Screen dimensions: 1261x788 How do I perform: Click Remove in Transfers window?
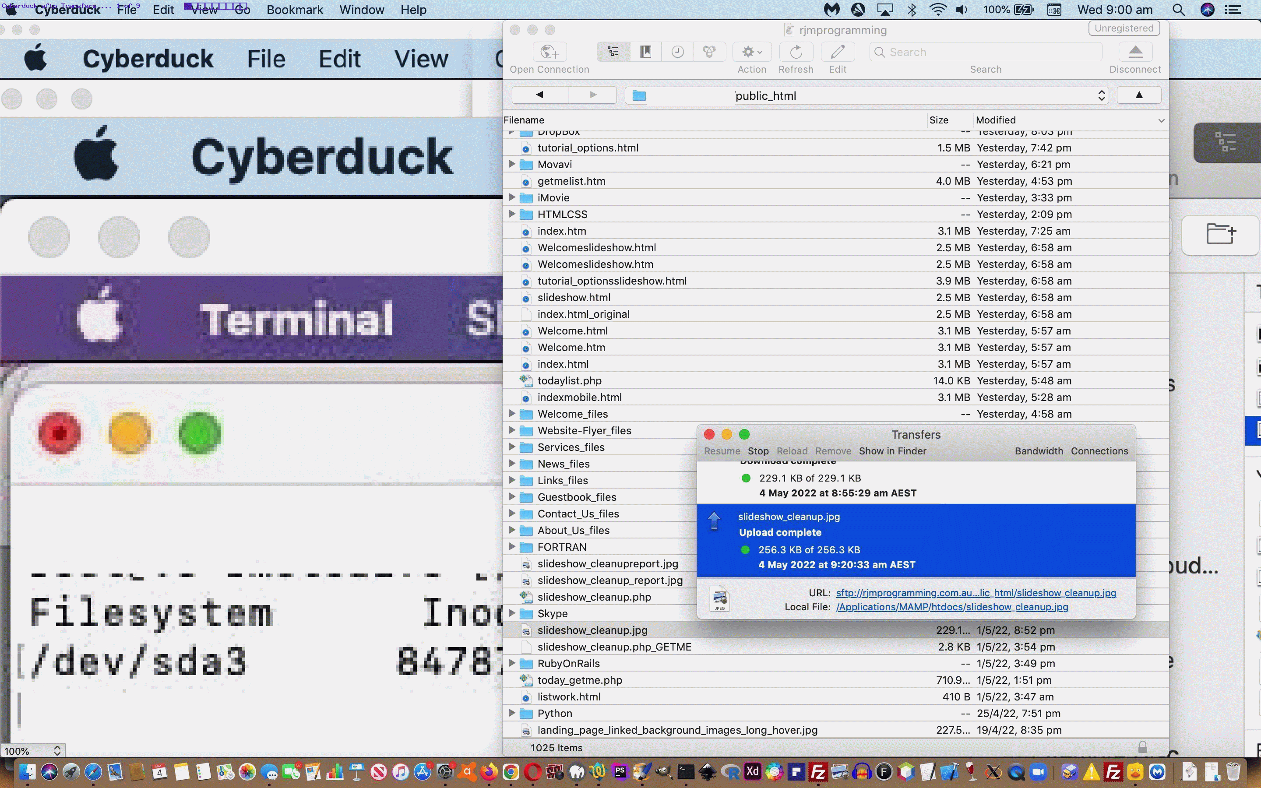[x=833, y=451]
